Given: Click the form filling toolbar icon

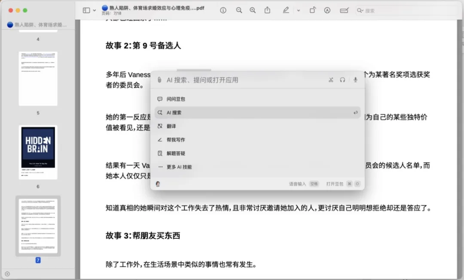Looking at the screenshot, I should click(344, 10).
